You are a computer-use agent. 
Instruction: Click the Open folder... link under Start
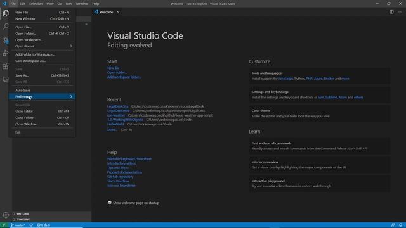117,72
